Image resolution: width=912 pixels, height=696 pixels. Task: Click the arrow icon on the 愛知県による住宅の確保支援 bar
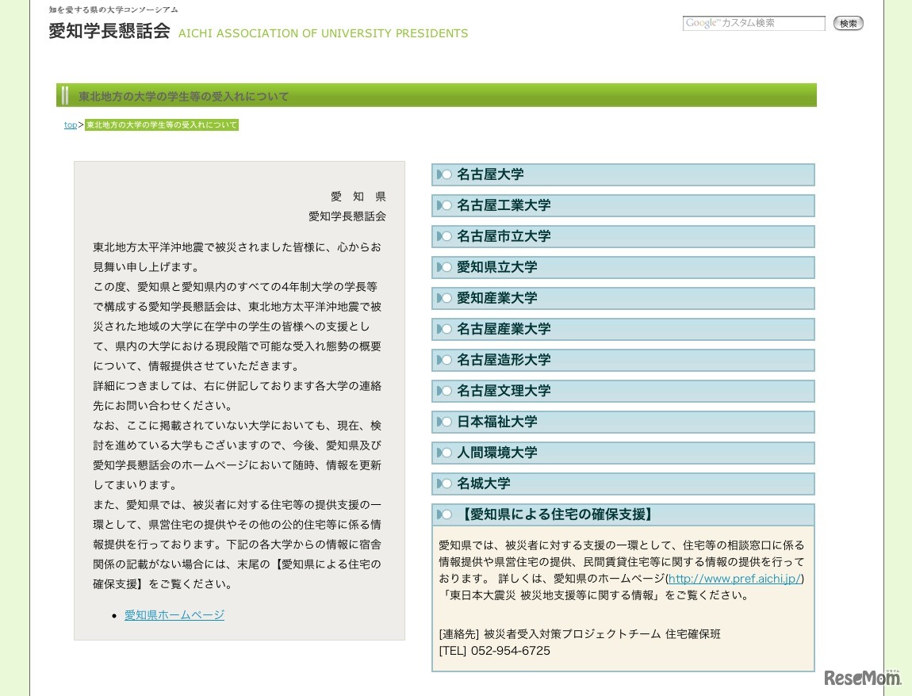click(445, 514)
